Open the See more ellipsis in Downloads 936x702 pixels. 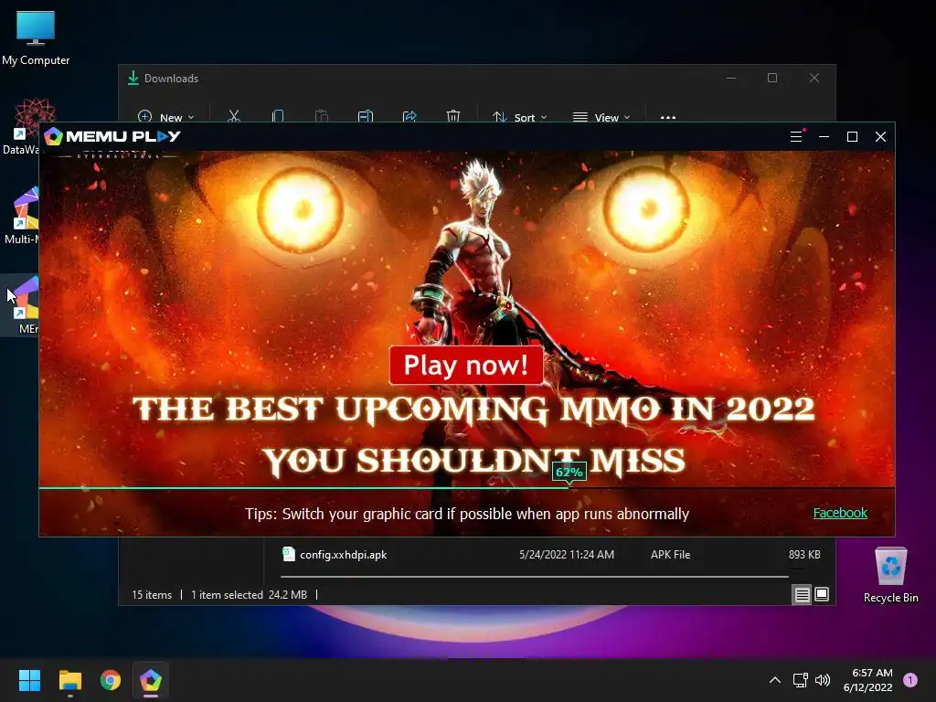coord(668,117)
